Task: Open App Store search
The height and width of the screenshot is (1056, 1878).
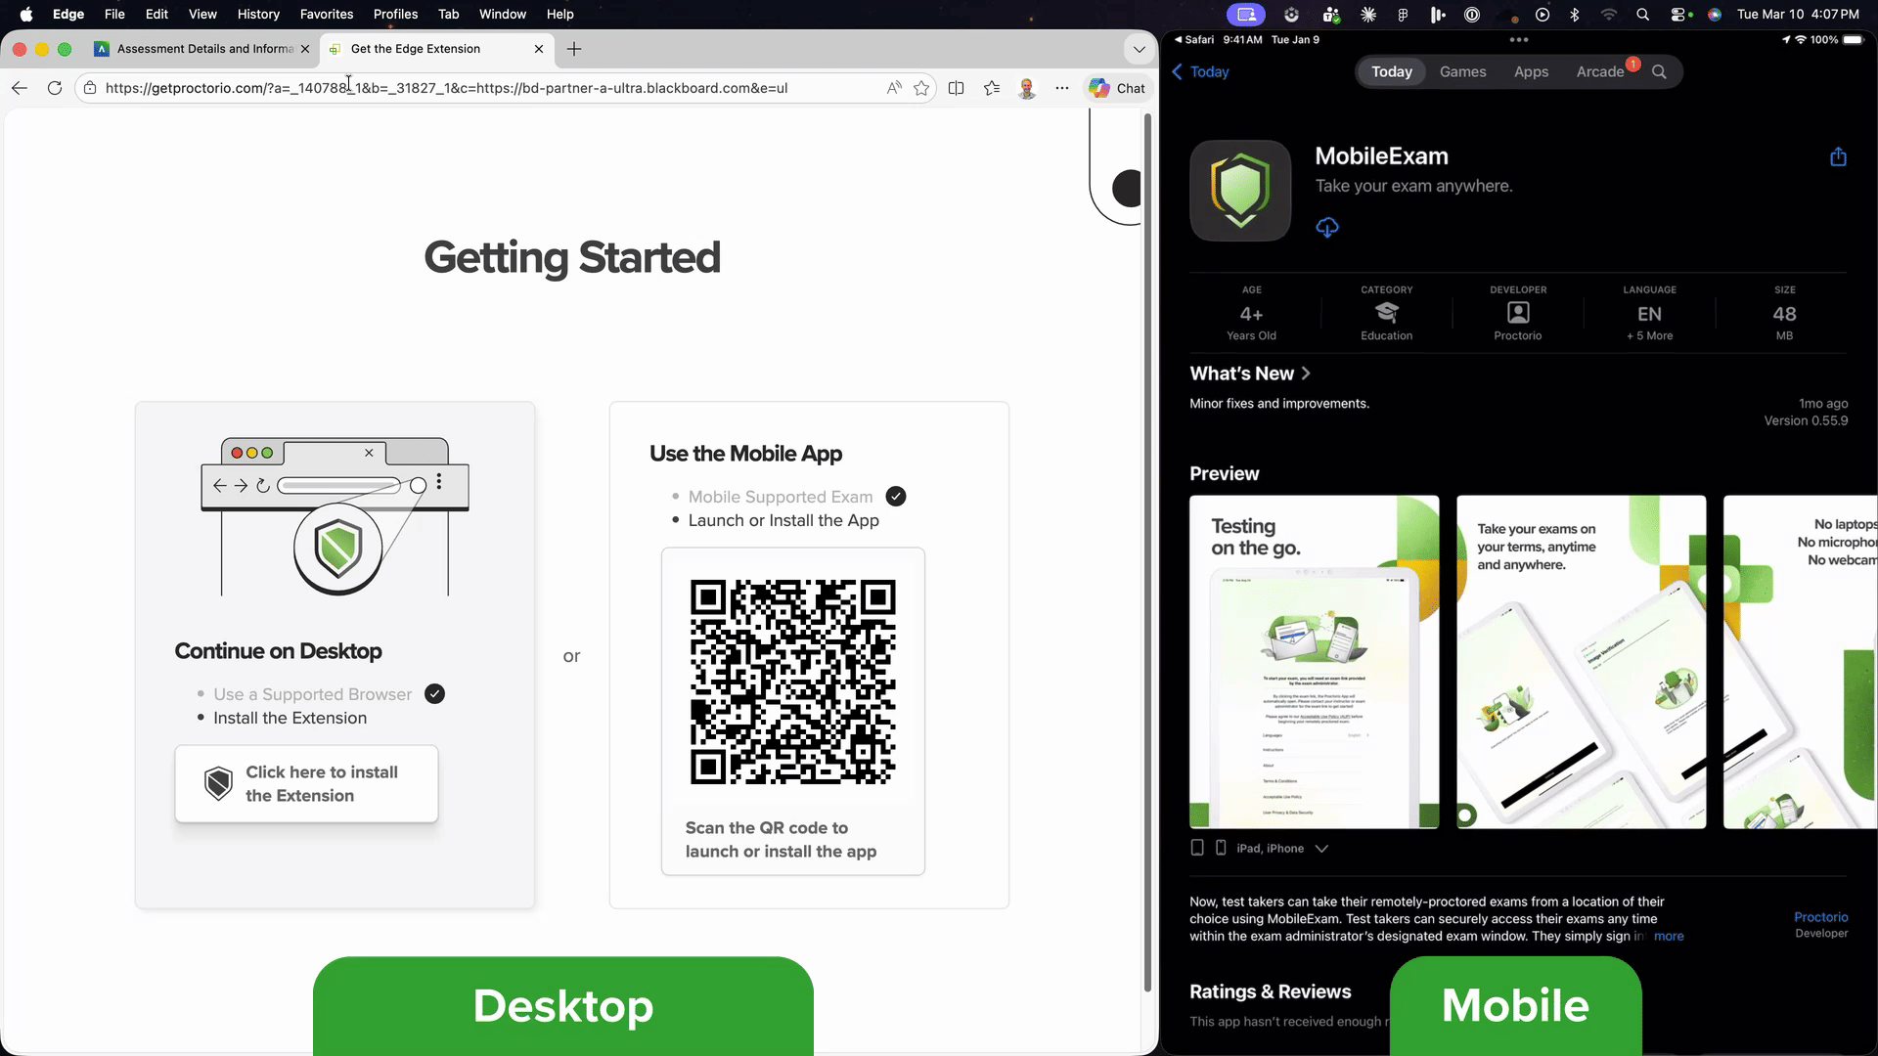Action: tap(1659, 72)
